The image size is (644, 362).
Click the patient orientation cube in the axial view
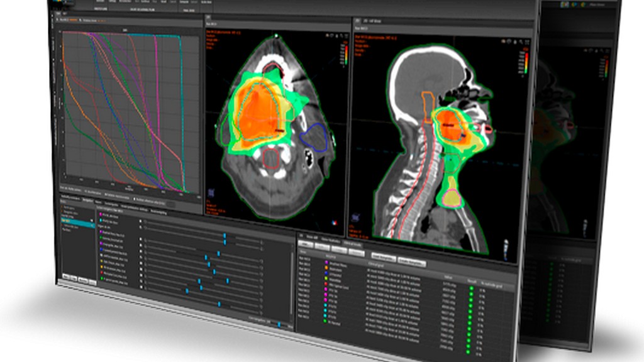(x=211, y=192)
